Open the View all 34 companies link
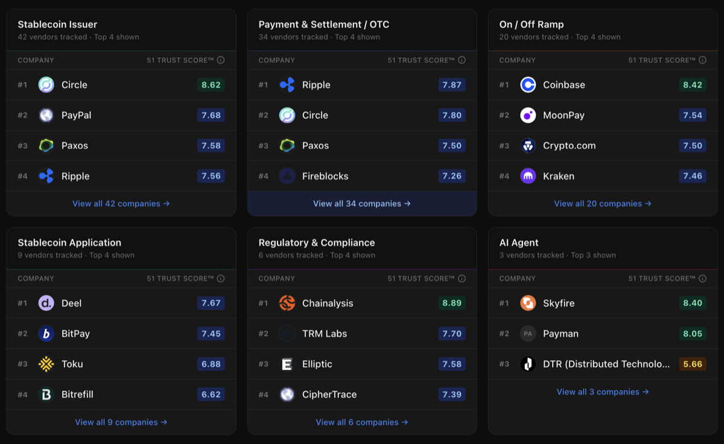724x444 pixels. 362,203
